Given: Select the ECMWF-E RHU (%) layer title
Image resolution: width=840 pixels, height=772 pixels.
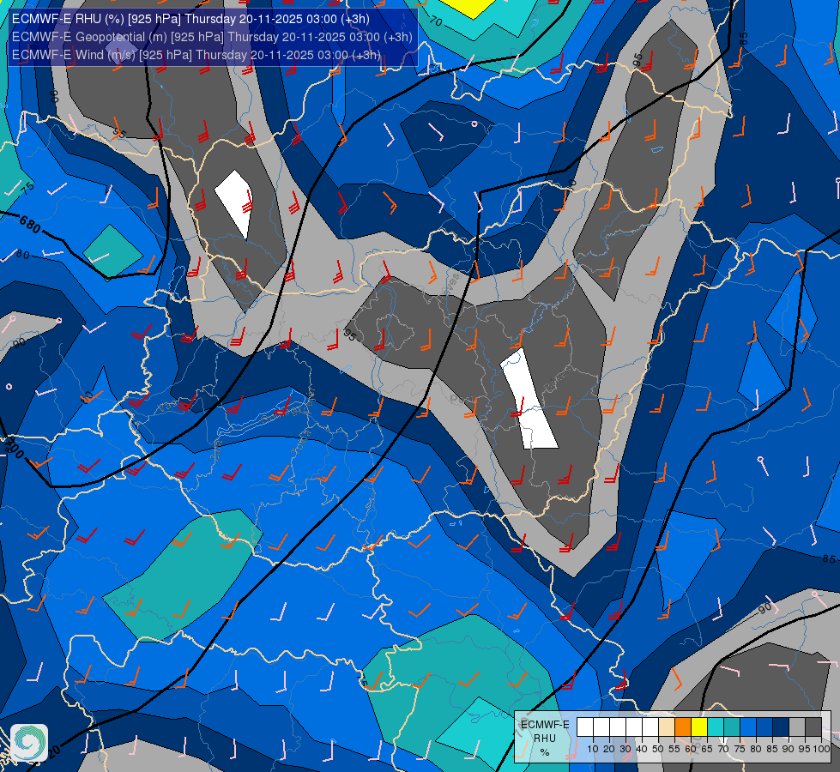Looking at the screenshot, I should pyautogui.click(x=190, y=19).
